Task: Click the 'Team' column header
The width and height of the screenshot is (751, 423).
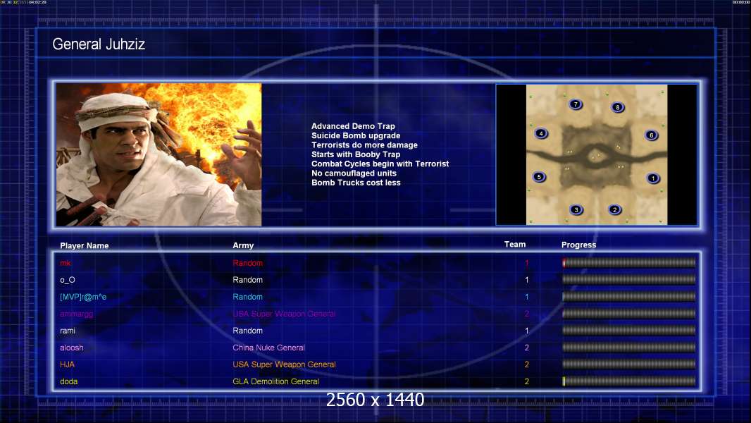Action: tap(515, 245)
